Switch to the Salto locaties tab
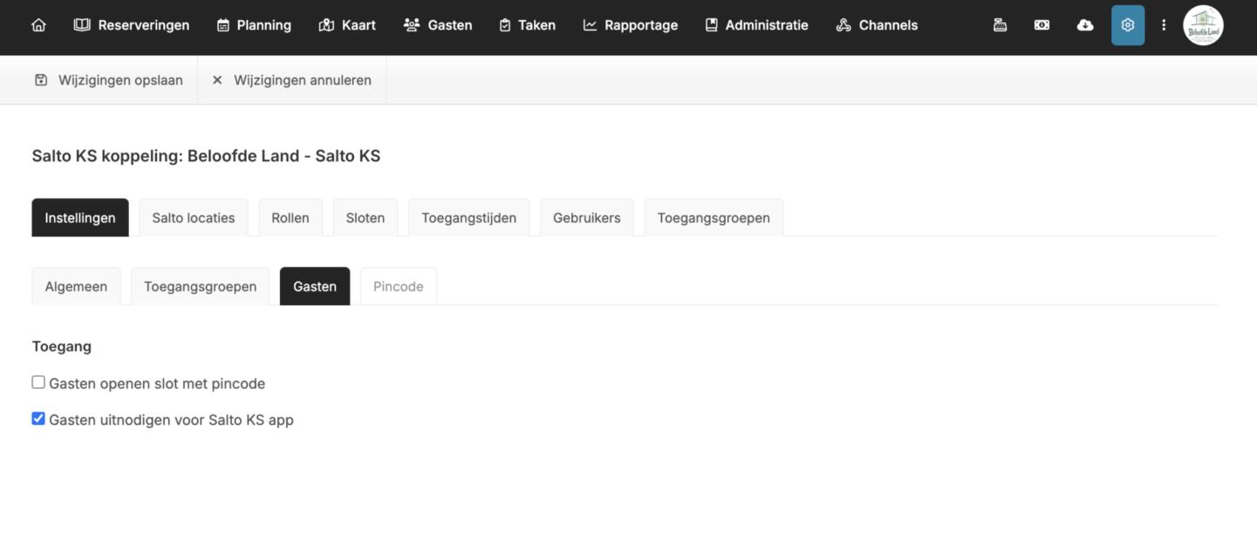Viewport: 1257px width, 533px height. (193, 218)
